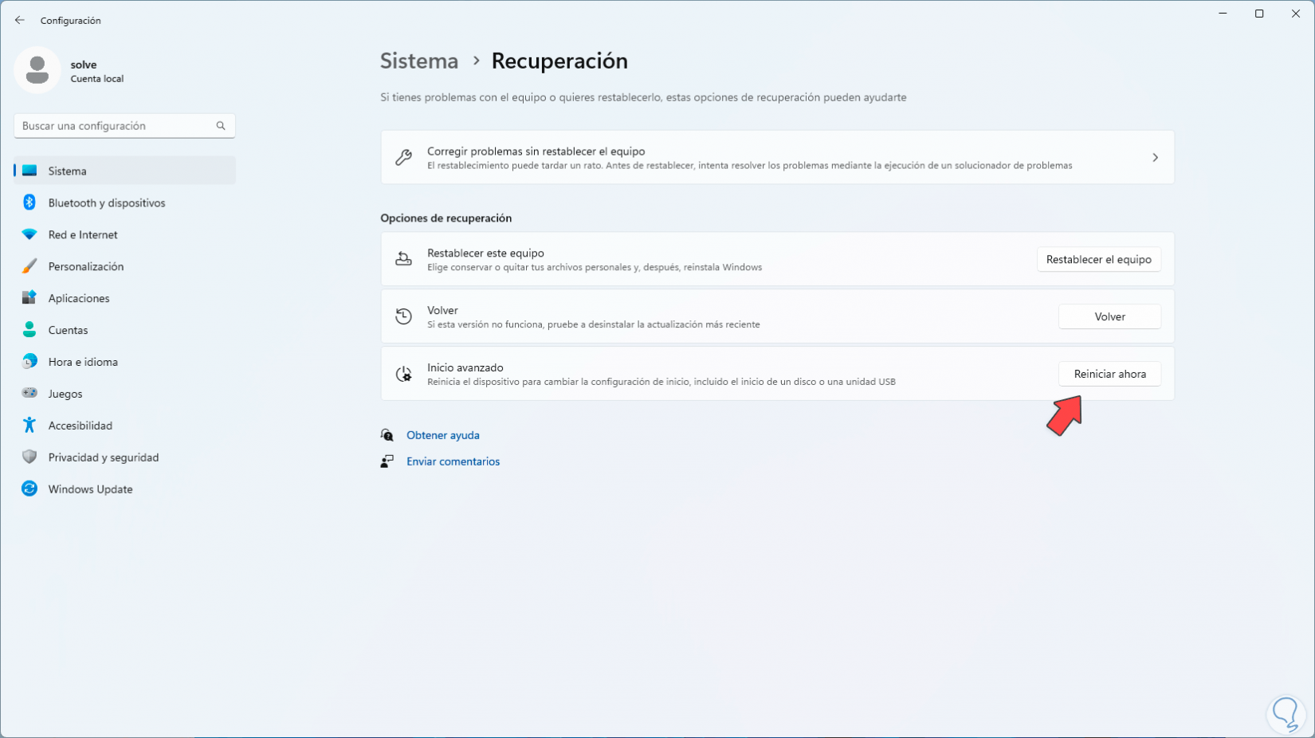This screenshot has width=1315, height=738.
Task: Click the Restablecer este equipo title text
Action: [x=485, y=253]
